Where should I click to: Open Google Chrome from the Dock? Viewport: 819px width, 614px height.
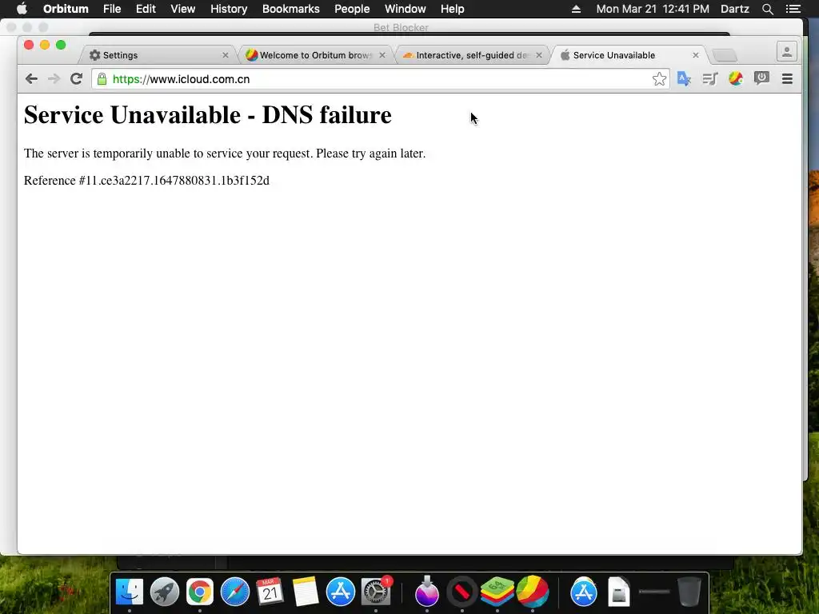[199, 592]
